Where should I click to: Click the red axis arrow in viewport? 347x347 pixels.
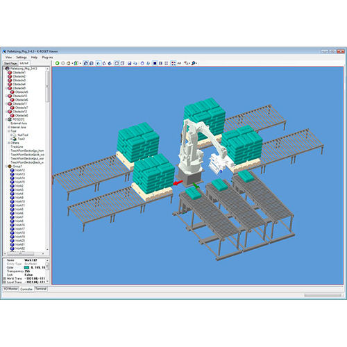click(178, 183)
